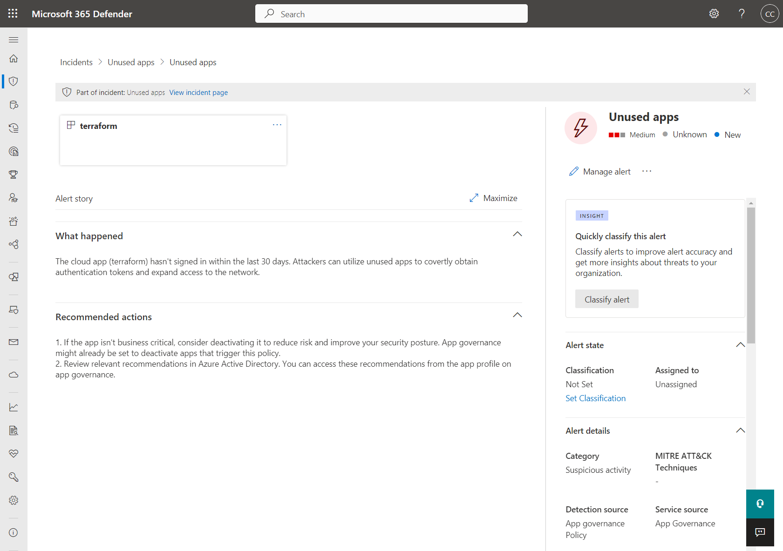This screenshot has height=551, width=783.
Task: Open More resources info icon
Action: coord(14,533)
